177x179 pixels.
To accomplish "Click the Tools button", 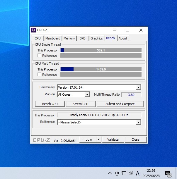I will [88, 140].
